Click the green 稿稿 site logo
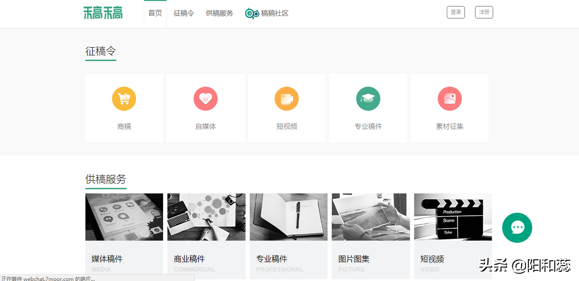 point(103,13)
